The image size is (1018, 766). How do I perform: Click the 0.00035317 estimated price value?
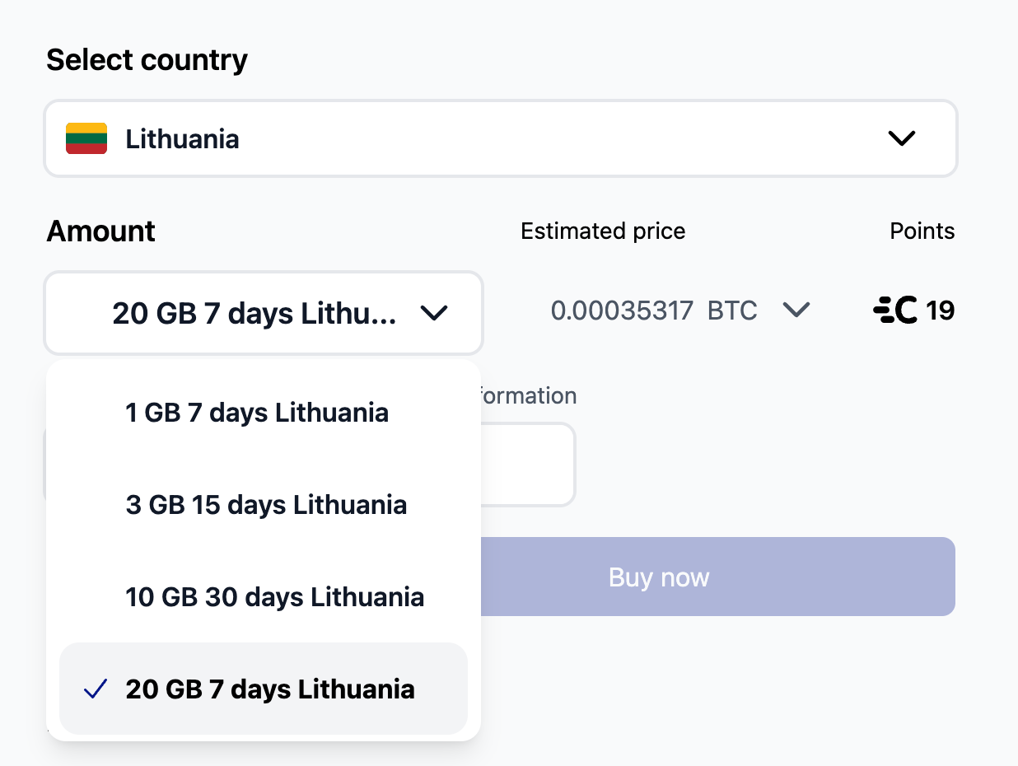(x=622, y=311)
